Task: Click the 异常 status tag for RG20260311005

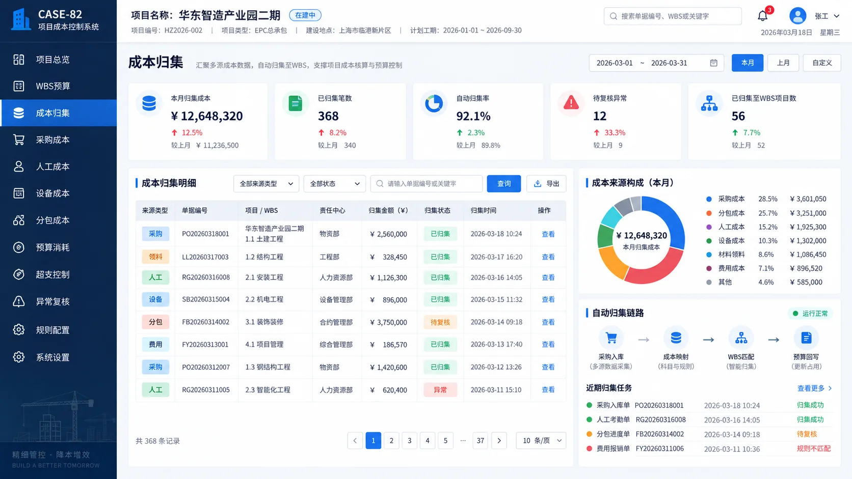Action: click(440, 390)
